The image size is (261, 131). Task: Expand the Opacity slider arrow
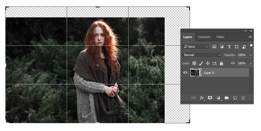(x=251, y=55)
